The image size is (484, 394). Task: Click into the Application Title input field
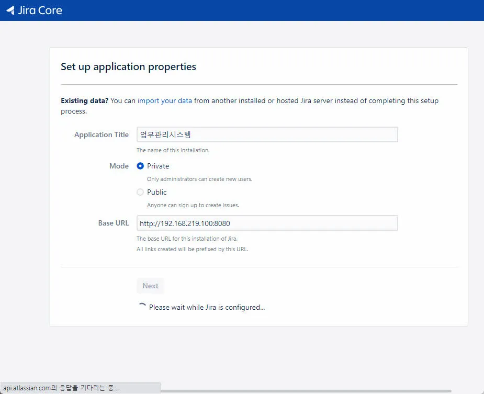[267, 134]
